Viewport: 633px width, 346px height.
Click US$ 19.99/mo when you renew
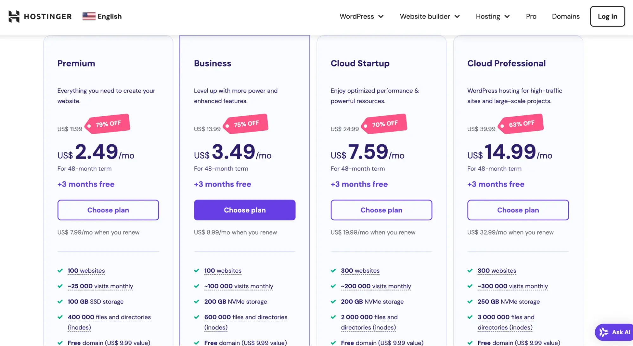pyautogui.click(x=373, y=232)
